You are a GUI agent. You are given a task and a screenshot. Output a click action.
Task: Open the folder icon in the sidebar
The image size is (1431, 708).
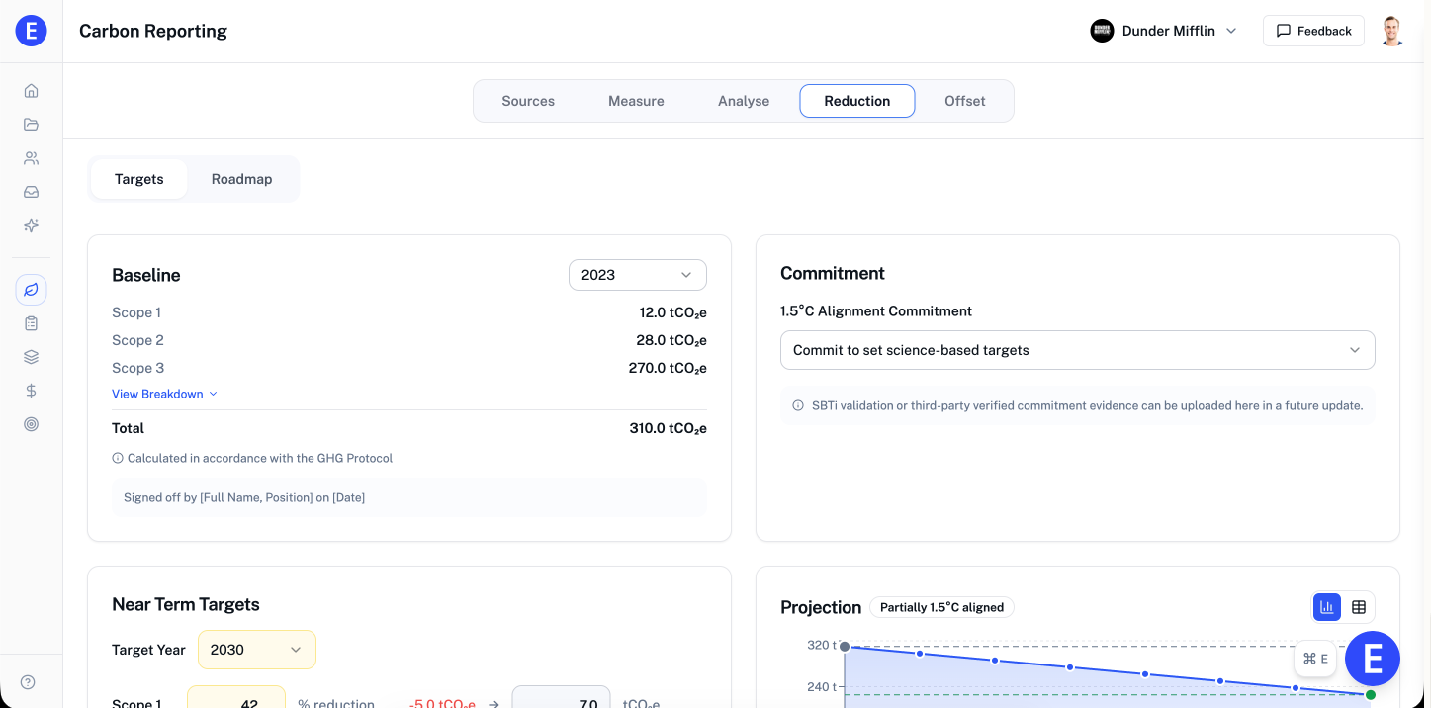[x=32, y=125]
